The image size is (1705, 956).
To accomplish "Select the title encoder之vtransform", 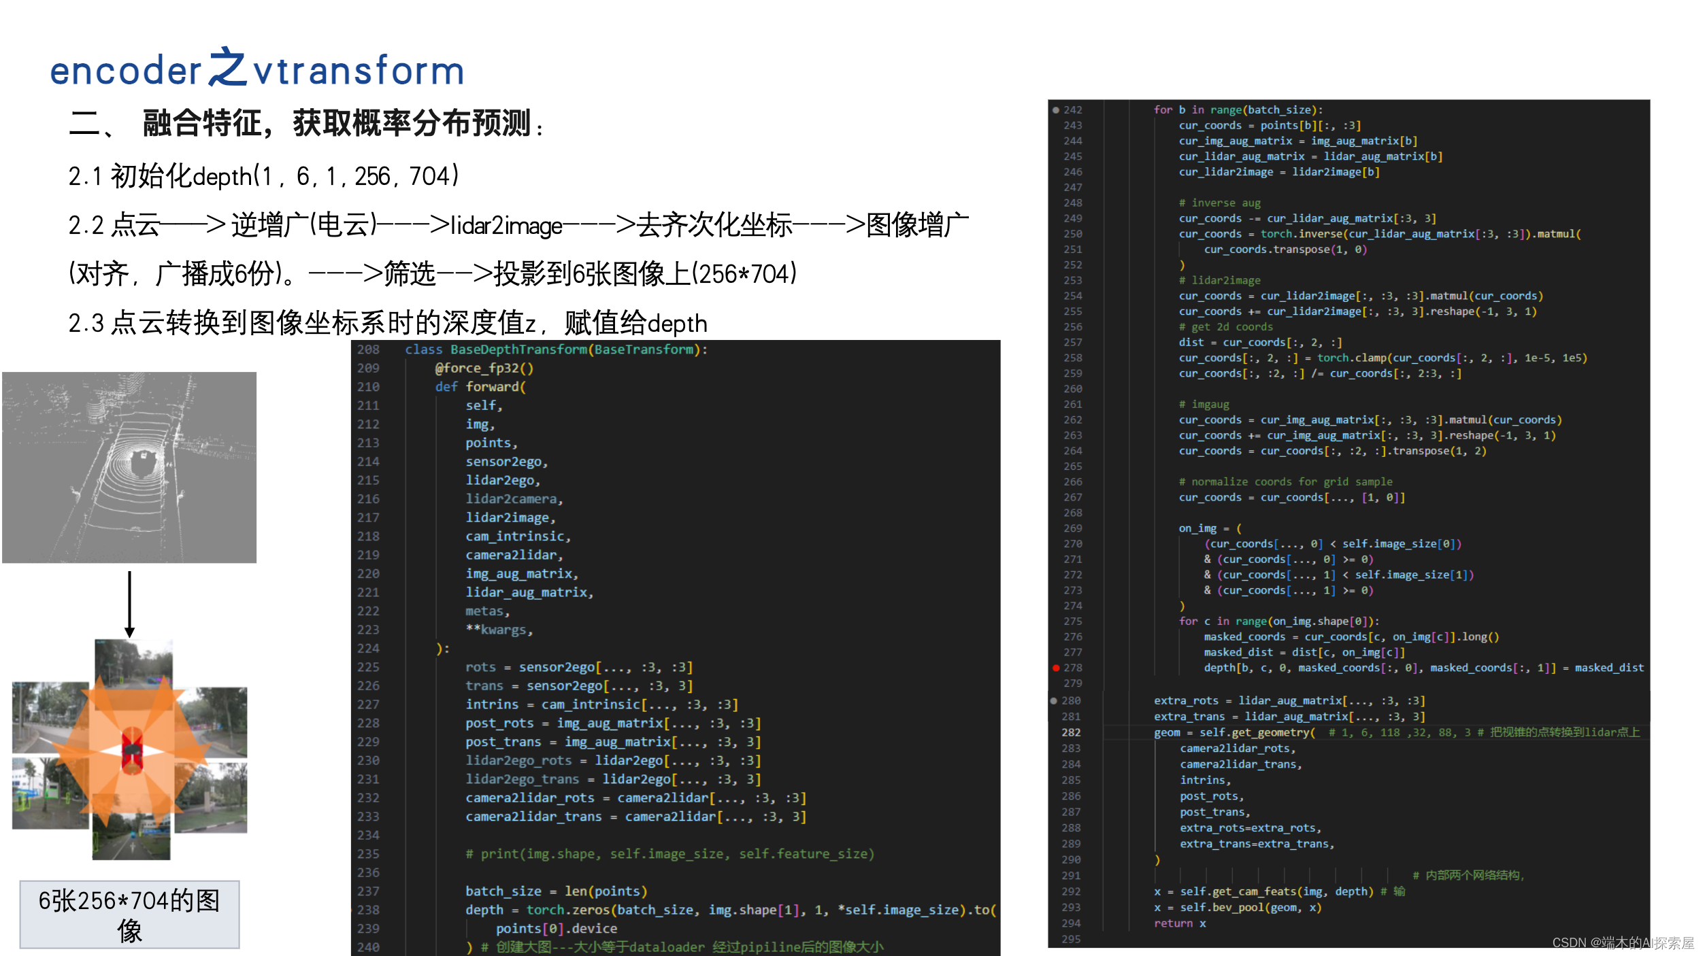I will 256,70.
